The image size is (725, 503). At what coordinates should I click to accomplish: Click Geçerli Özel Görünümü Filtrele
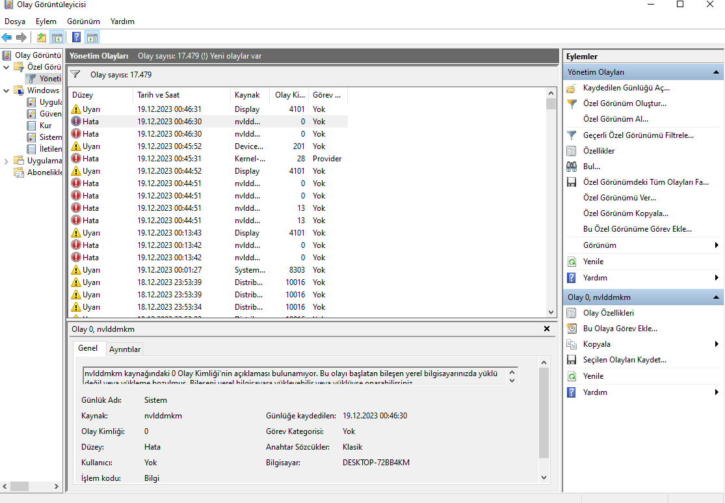pyautogui.click(x=638, y=135)
